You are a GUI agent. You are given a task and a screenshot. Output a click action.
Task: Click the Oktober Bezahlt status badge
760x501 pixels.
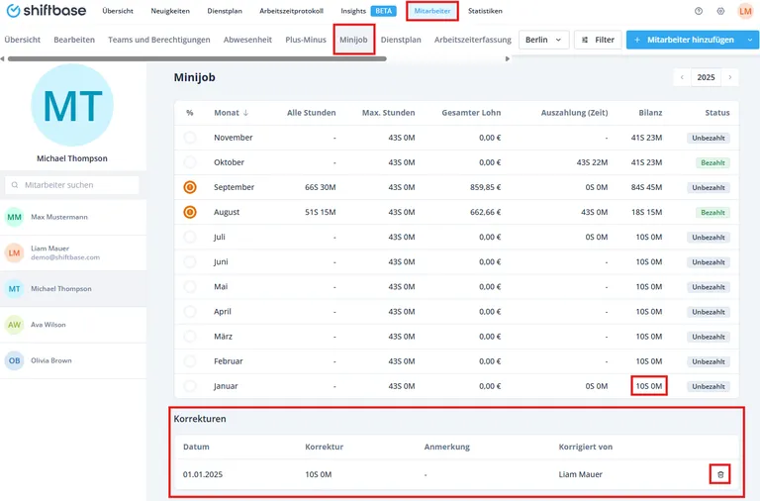pyautogui.click(x=712, y=162)
